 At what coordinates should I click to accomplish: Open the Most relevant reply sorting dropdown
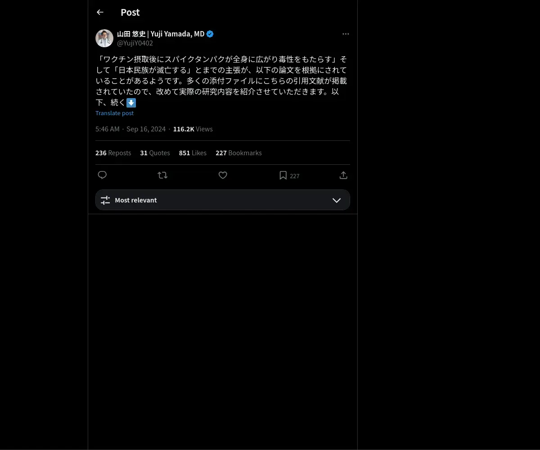tap(223, 200)
